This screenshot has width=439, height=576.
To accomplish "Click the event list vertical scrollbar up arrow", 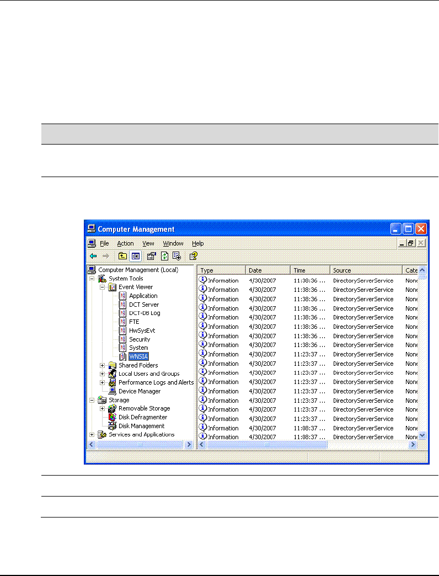I will pyautogui.click(x=422, y=270).
